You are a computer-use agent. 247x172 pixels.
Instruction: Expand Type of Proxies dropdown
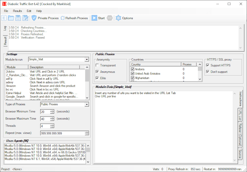coord(86,105)
